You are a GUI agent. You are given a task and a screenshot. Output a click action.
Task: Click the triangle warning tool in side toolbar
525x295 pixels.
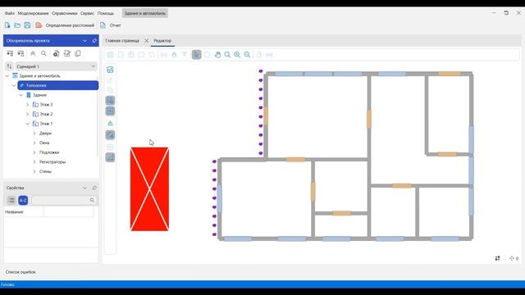[110, 123]
